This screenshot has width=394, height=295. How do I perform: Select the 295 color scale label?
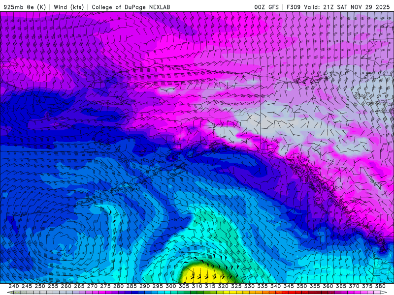pyautogui.click(x=158, y=286)
